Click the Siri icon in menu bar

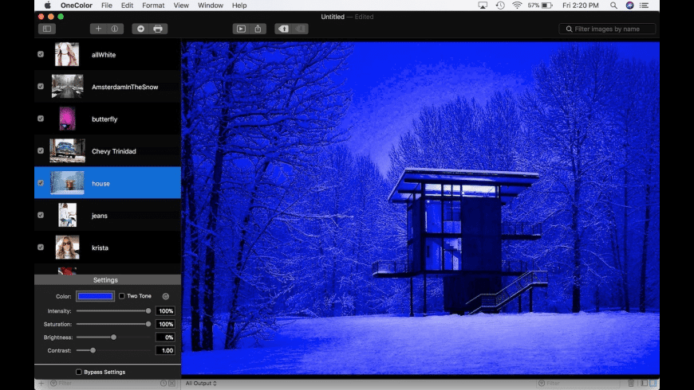629,6
